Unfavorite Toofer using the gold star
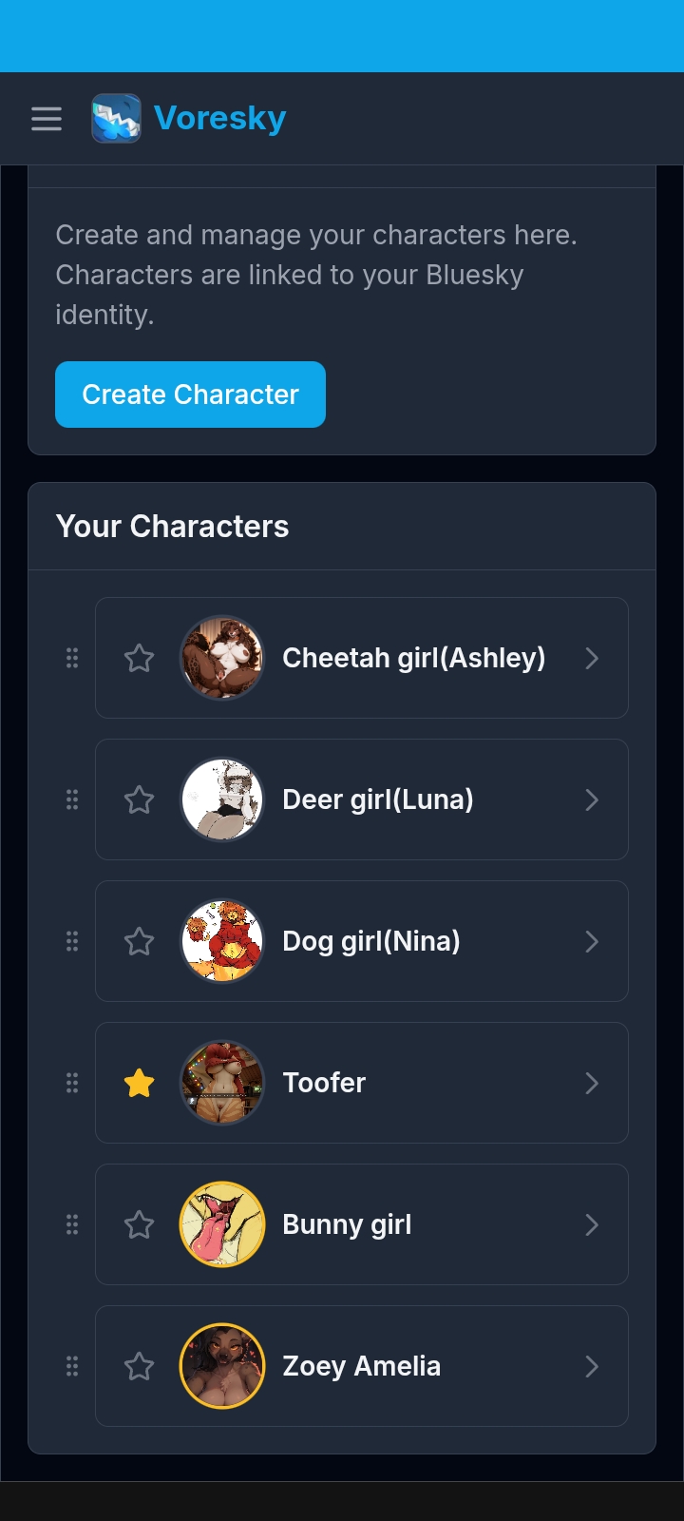The image size is (684, 1521). (140, 1083)
